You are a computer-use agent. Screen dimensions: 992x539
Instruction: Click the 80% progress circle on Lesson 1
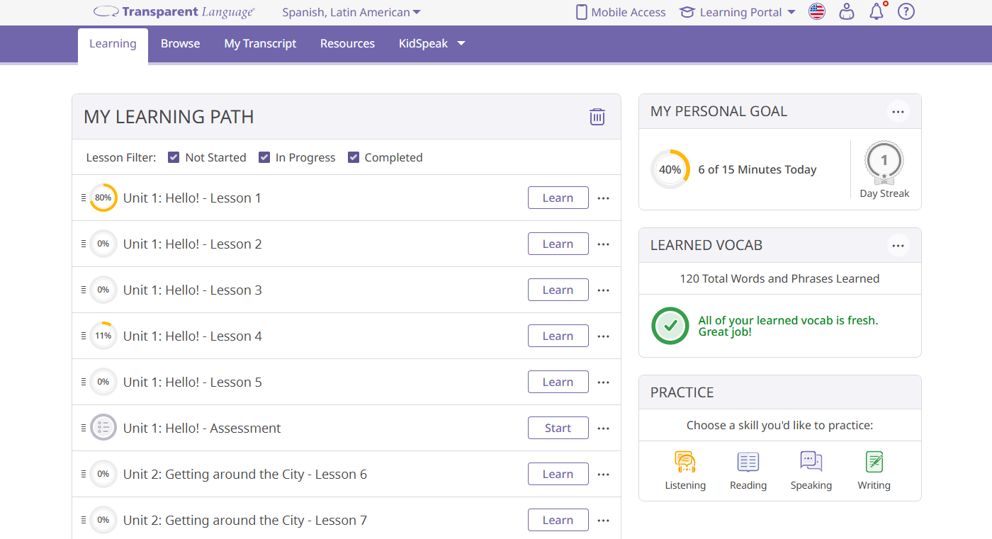[103, 198]
